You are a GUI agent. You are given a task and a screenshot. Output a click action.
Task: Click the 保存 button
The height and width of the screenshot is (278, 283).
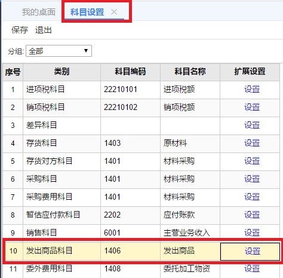click(x=20, y=30)
